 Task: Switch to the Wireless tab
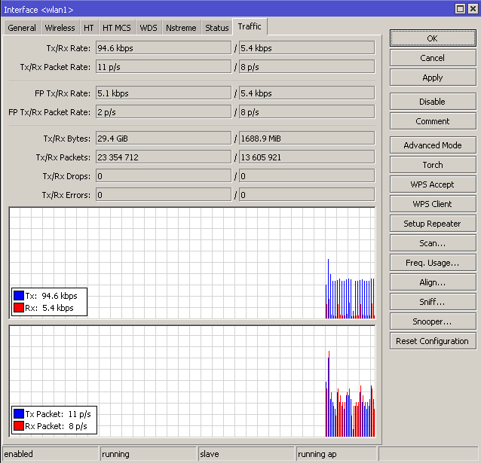60,28
